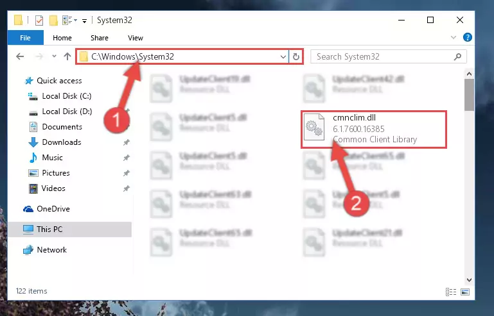
Task: Click the pin icon next to Downloads
Action: (127, 142)
